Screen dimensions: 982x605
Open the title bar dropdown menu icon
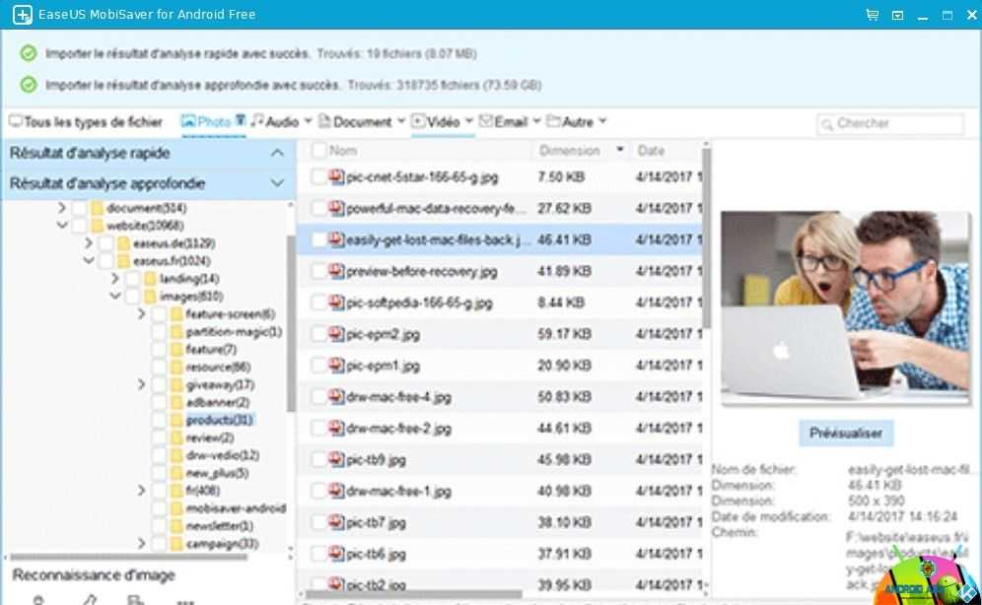click(897, 15)
